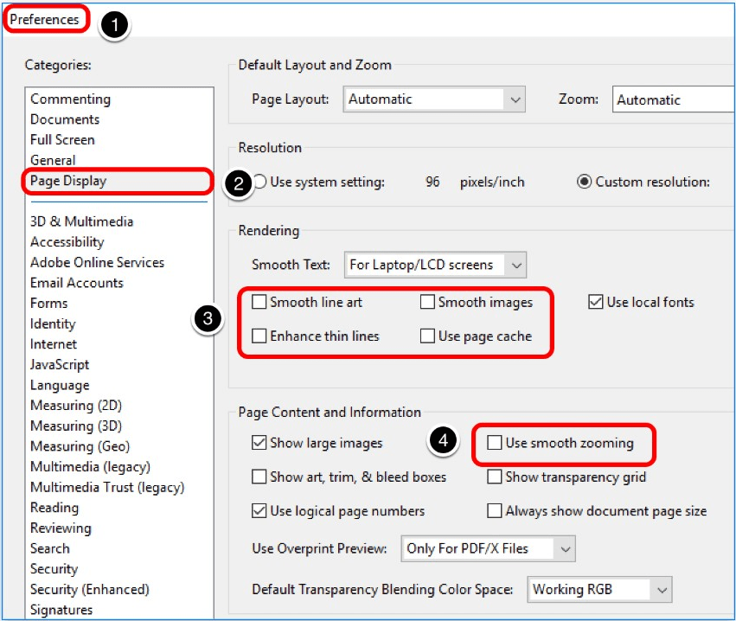Check the Smooth images option

(x=427, y=303)
